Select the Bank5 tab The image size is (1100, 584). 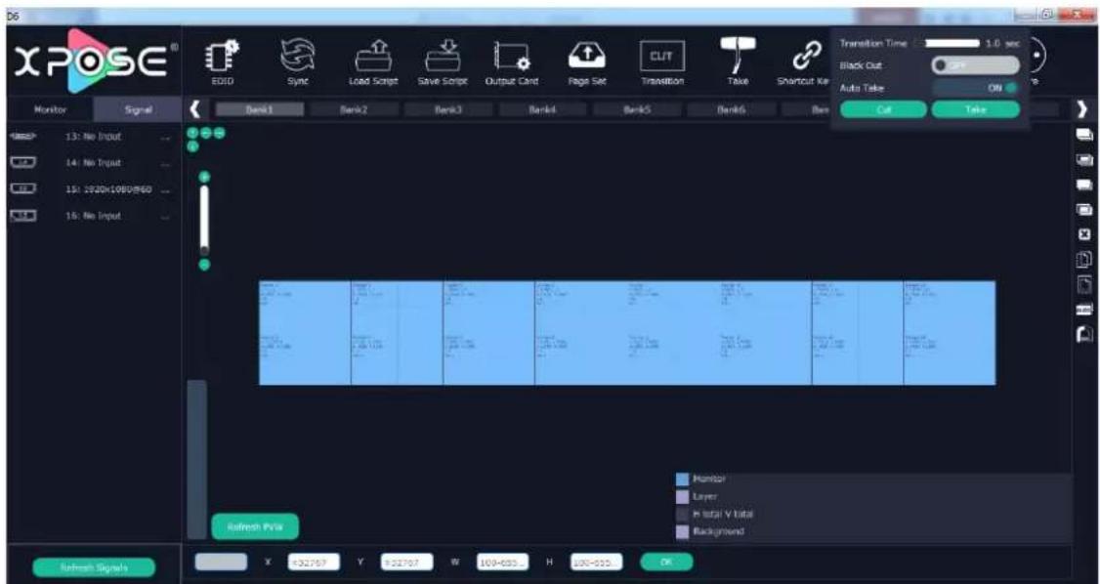coord(637,109)
